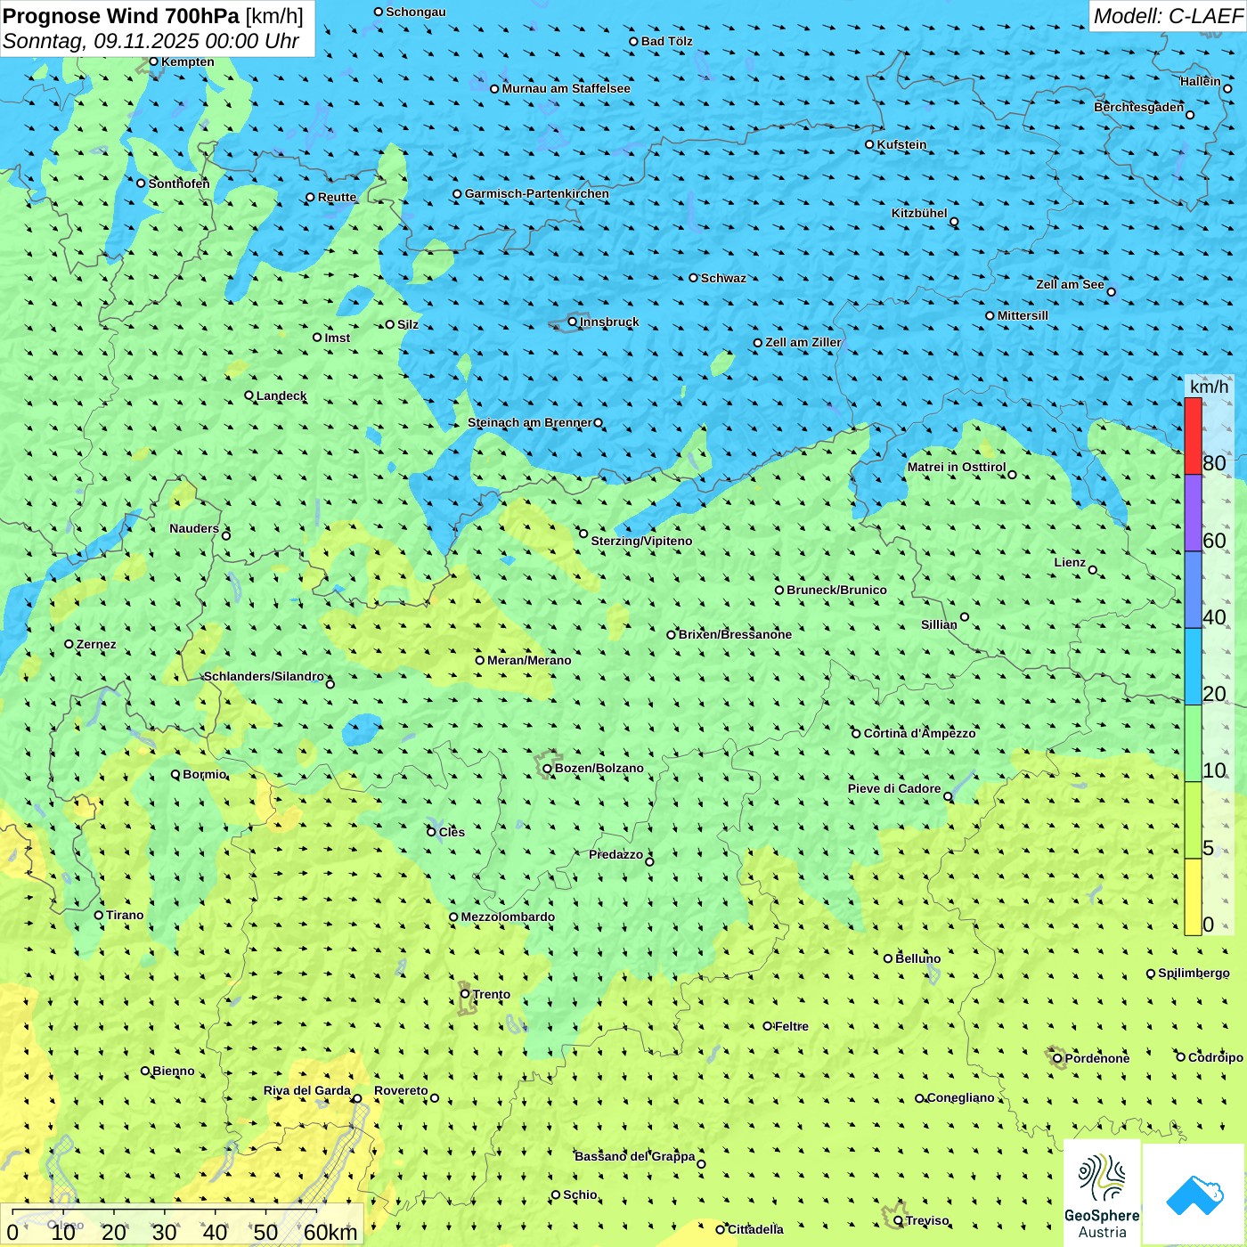The image size is (1247, 1247).
Task: Select the purple 60–80 legend segment
Action: coord(1193,513)
